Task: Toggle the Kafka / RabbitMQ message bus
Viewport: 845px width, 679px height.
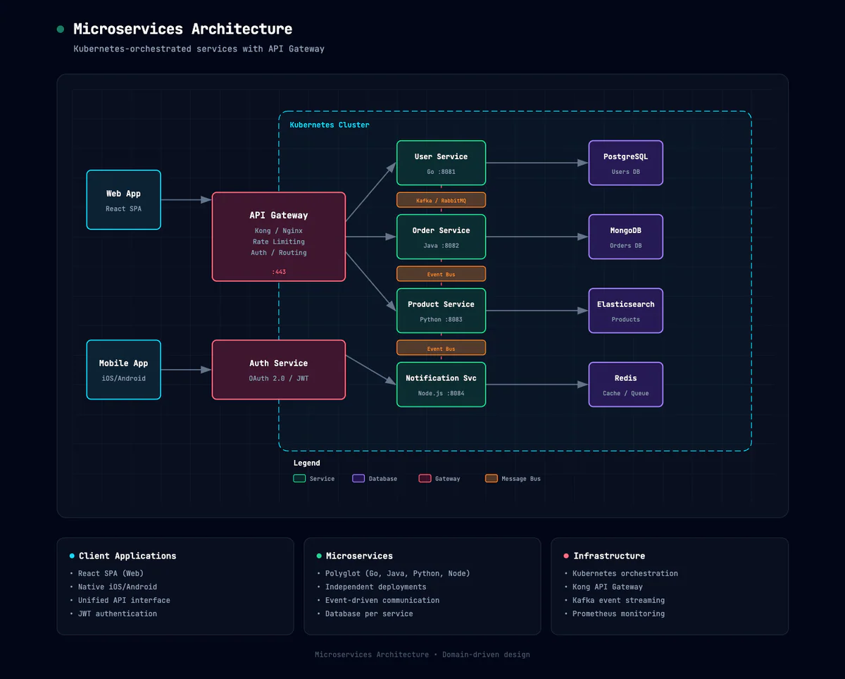Action: coord(441,199)
